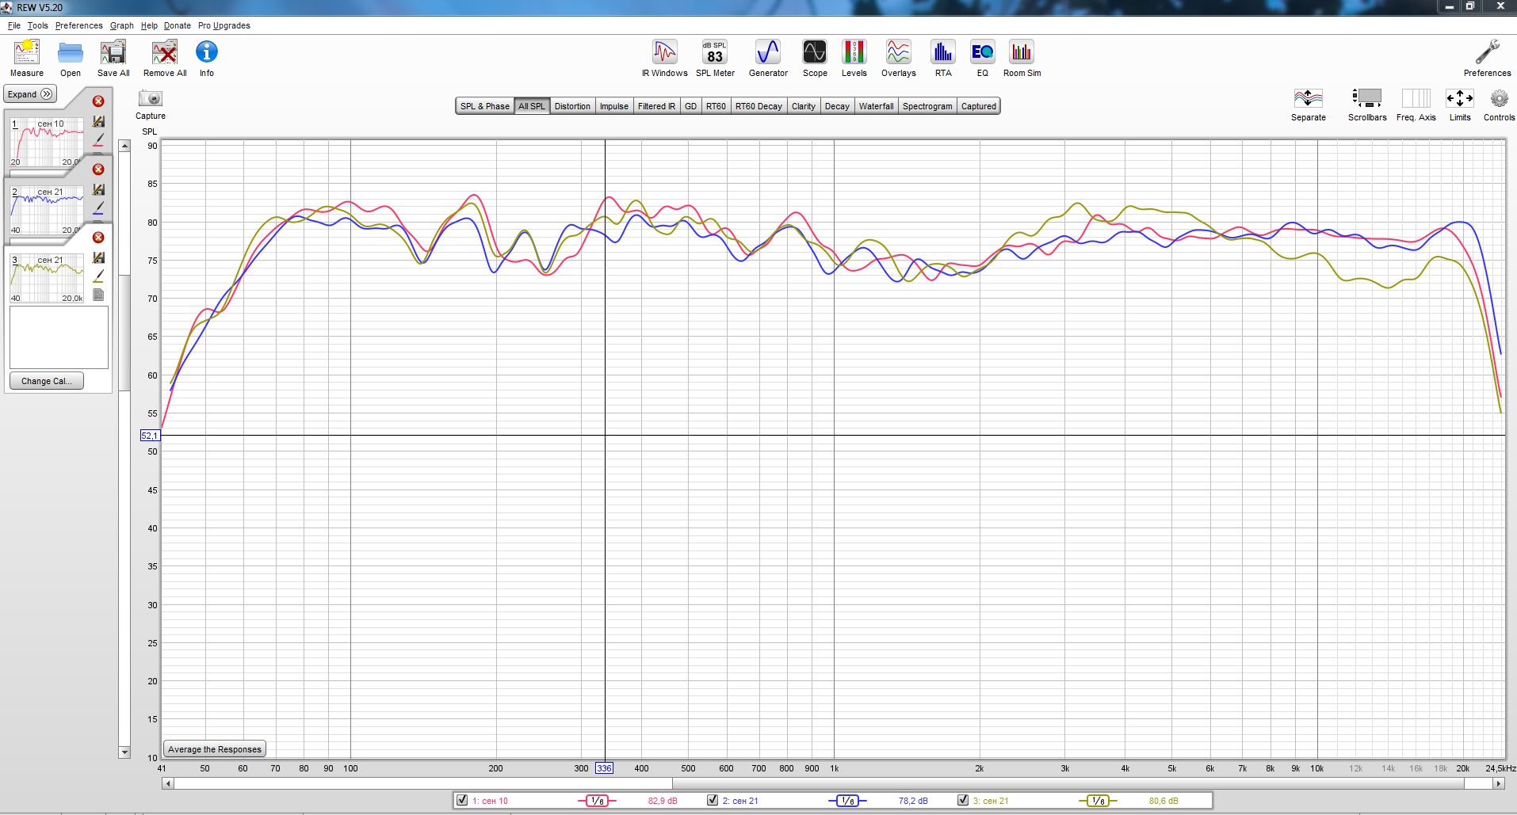This screenshot has width=1517, height=815.
Task: Open the EQ window
Action: coord(982,58)
